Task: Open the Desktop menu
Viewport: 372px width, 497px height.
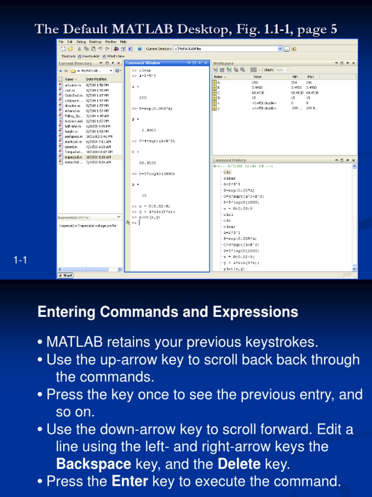Action: [95, 42]
